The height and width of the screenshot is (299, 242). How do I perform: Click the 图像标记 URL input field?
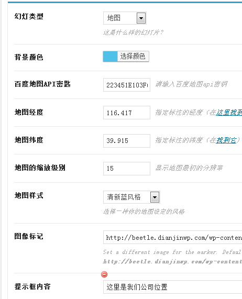(x=172, y=237)
